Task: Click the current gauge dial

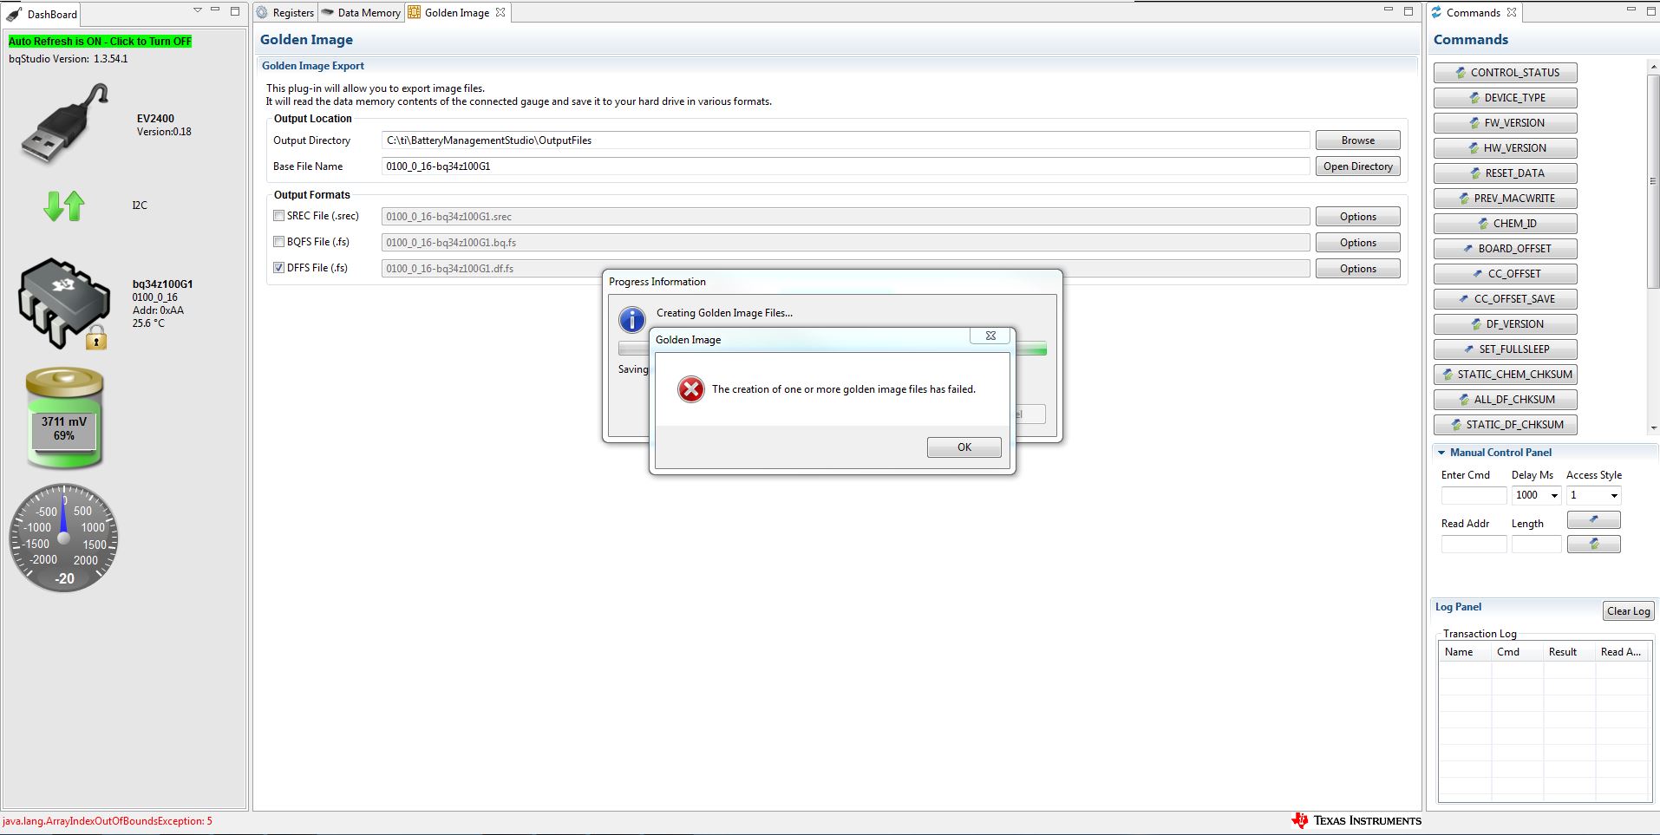Action: (x=63, y=538)
